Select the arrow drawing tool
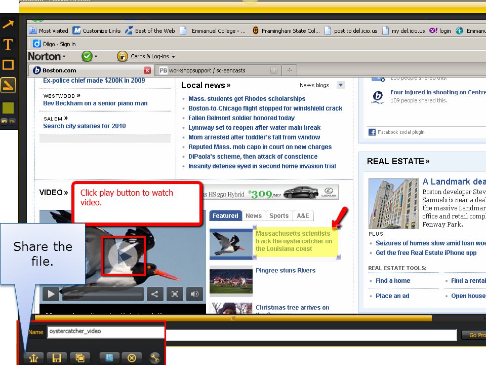This screenshot has height=365, width=486. click(x=8, y=24)
